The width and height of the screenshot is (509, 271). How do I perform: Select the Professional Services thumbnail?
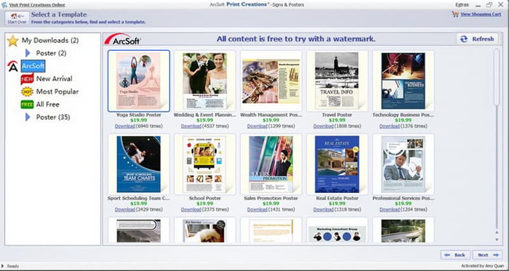pyautogui.click(x=403, y=164)
